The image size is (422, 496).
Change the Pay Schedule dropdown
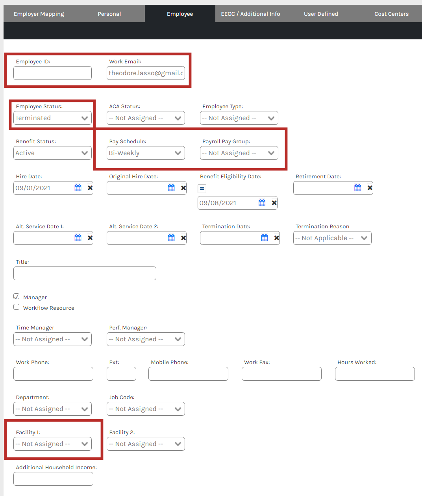146,153
